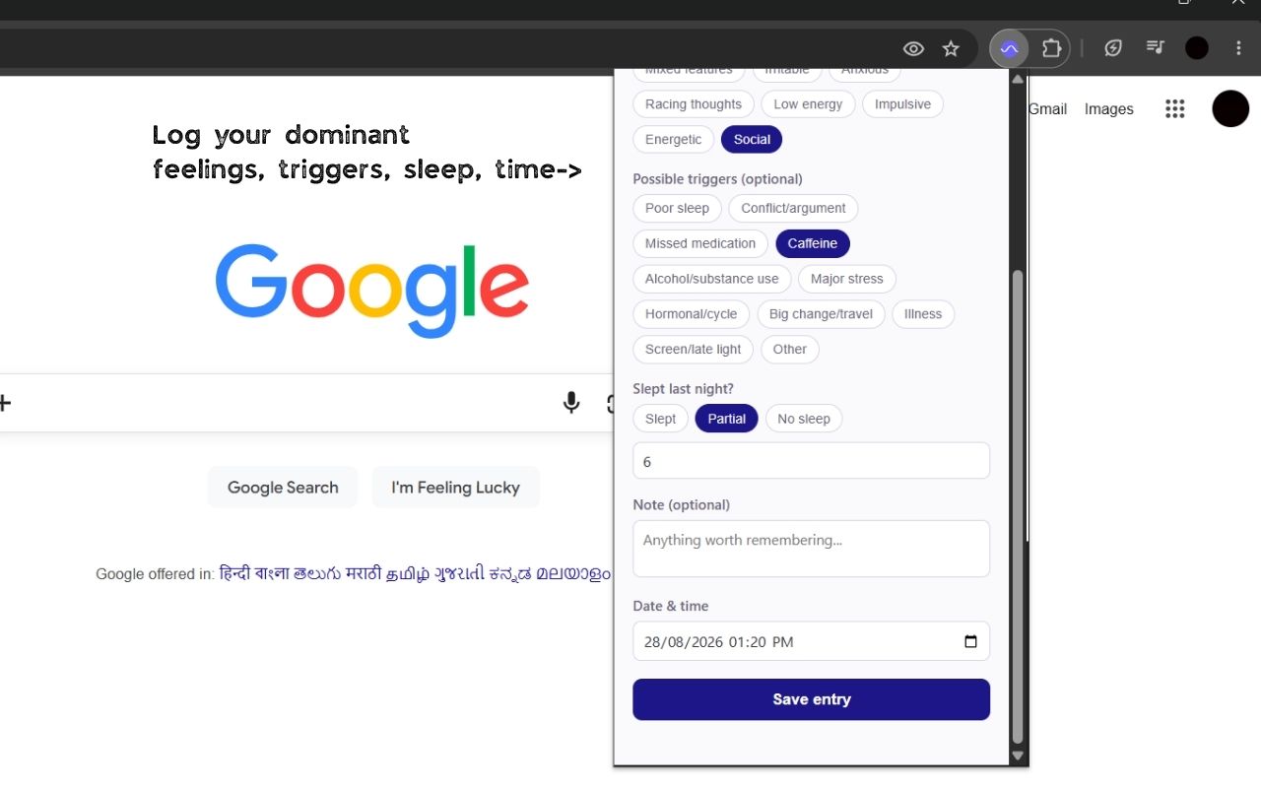Screen dimensions: 1261x788
Task: Select the Conflict/argument trigger
Action: tap(793, 209)
